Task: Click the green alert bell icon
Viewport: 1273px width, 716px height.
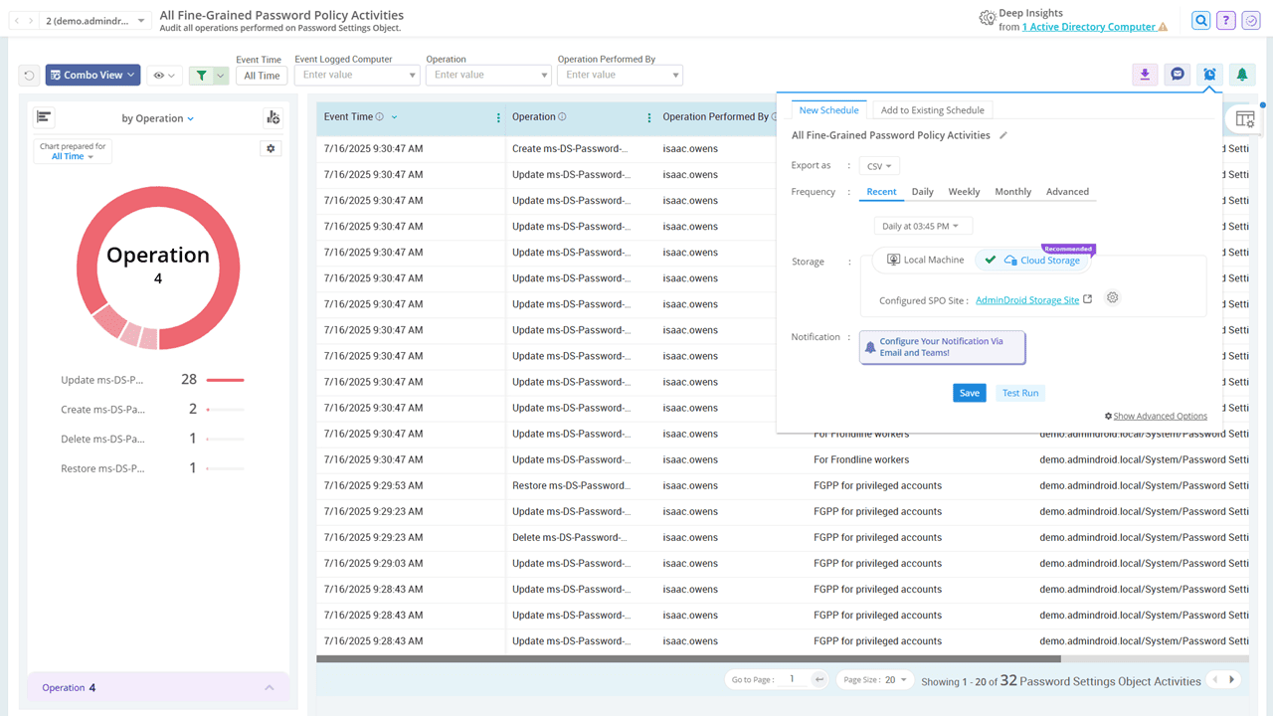Action: pyautogui.click(x=1241, y=75)
